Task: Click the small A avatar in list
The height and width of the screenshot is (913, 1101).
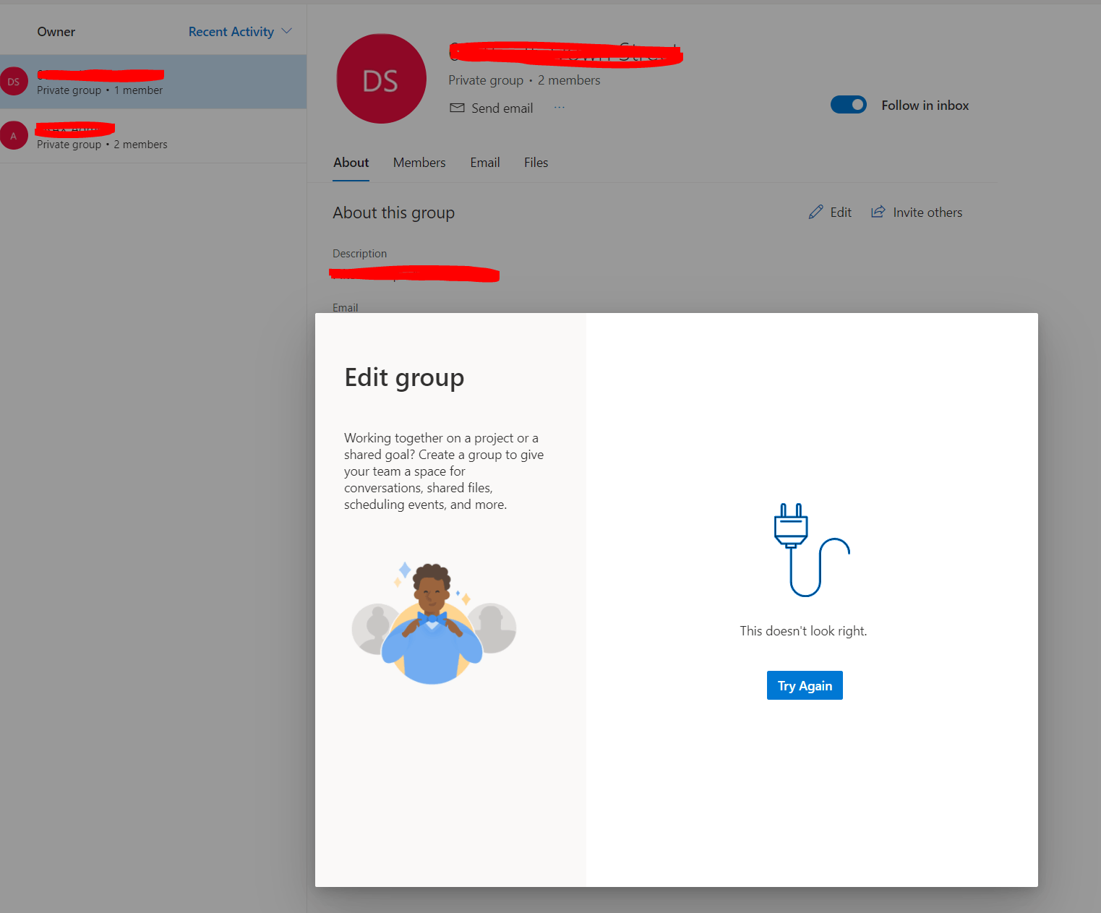Action: pos(14,135)
